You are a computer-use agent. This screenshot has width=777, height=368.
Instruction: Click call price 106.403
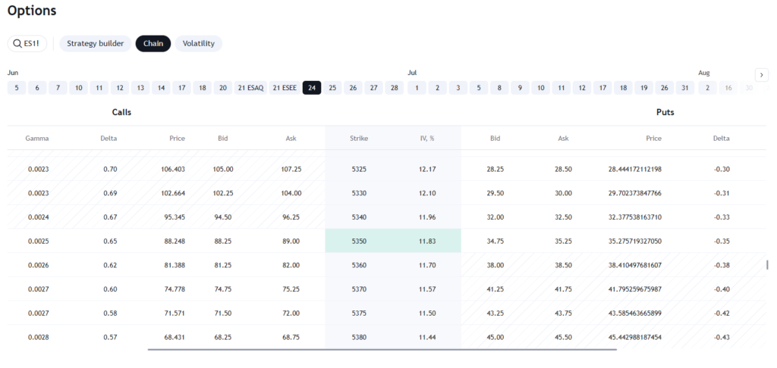pyautogui.click(x=173, y=169)
